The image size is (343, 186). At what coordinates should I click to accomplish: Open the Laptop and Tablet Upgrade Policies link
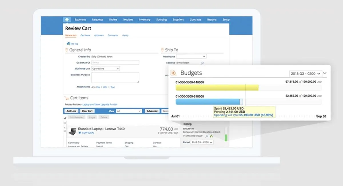click(x=100, y=105)
